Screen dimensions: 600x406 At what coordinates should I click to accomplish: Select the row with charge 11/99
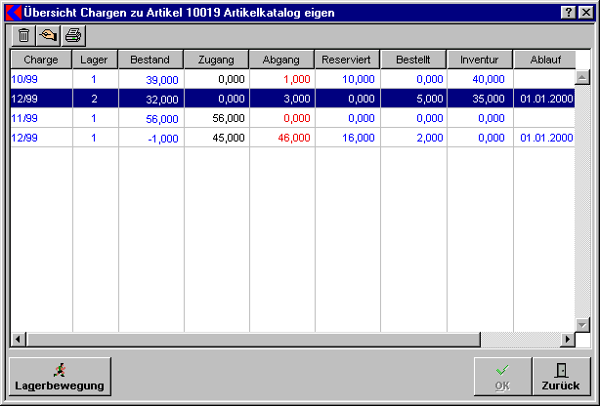click(41, 118)
